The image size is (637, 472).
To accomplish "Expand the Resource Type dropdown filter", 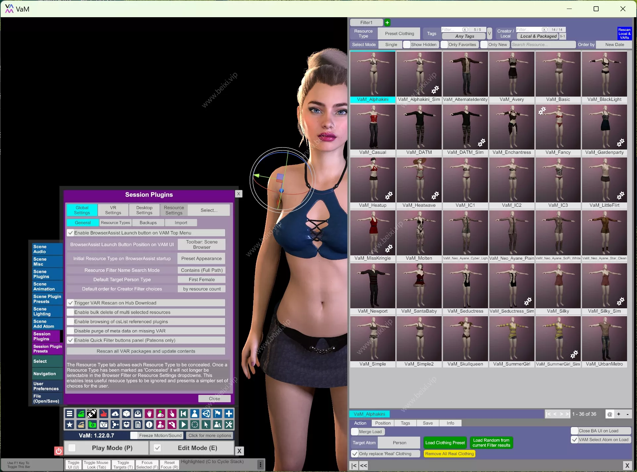I will coord(400,34).
